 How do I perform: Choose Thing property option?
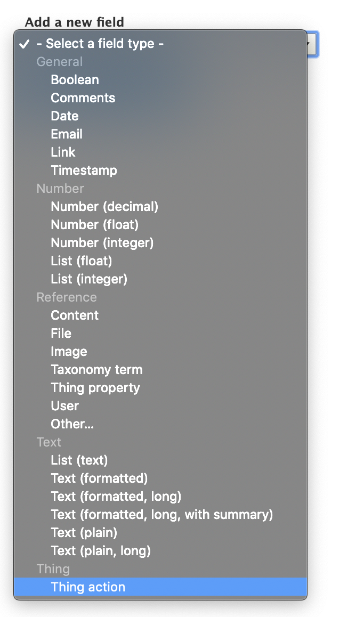[x=95, y=388]
